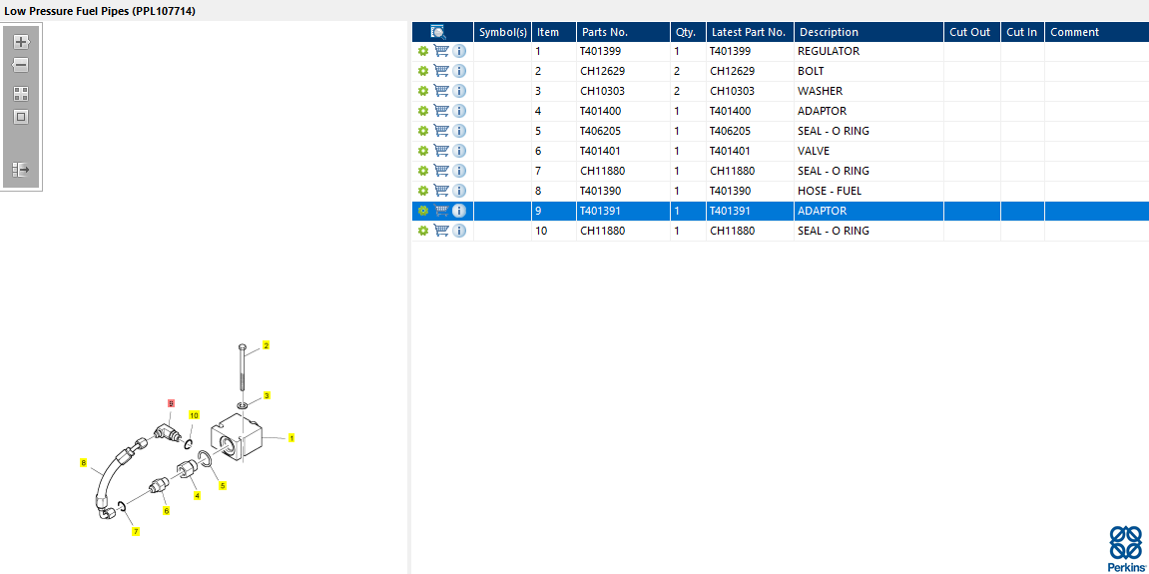Select Latest Part No. T401390 cell
Viewport: 1149px width, 574px height.
(751, 191)
